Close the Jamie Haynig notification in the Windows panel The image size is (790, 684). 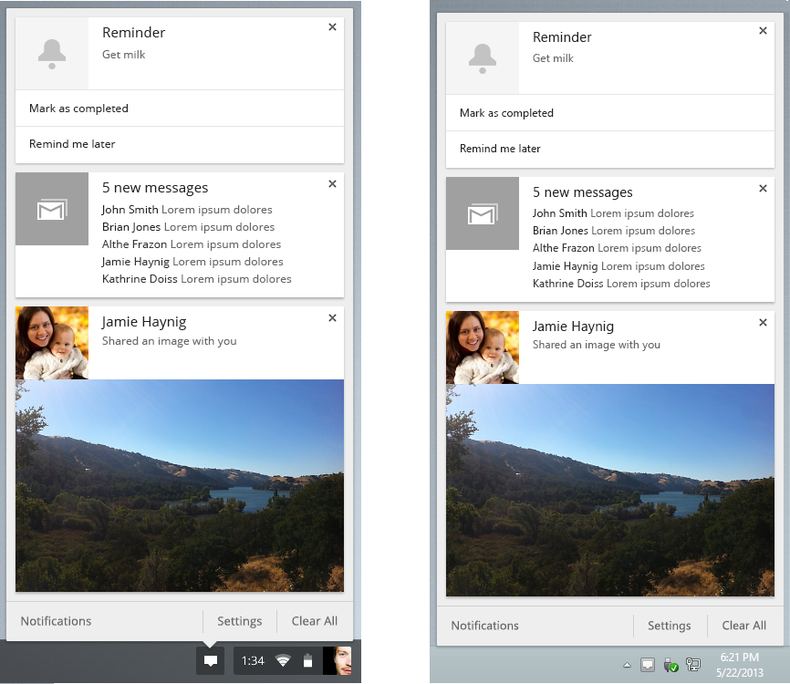[x=763, y=322]
